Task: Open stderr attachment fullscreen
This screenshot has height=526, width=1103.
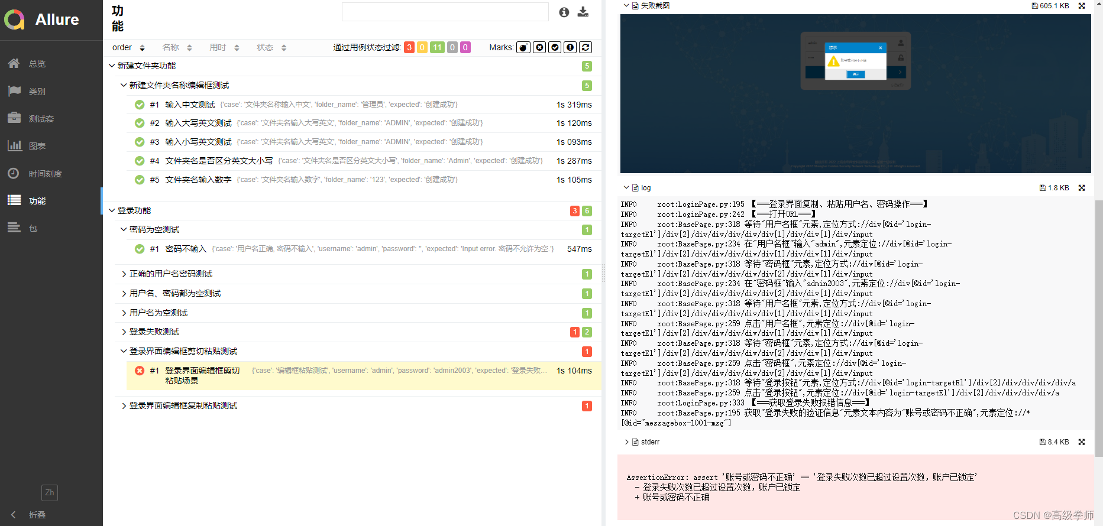Action: (x=1082, y=442)
